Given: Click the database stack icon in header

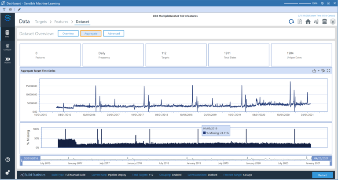Looking at the screenshot, I should (324, 22).
